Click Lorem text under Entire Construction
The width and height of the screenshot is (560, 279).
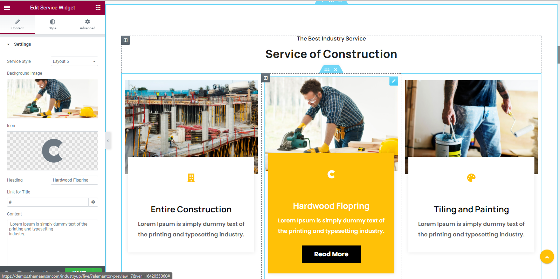coord(191,229)
